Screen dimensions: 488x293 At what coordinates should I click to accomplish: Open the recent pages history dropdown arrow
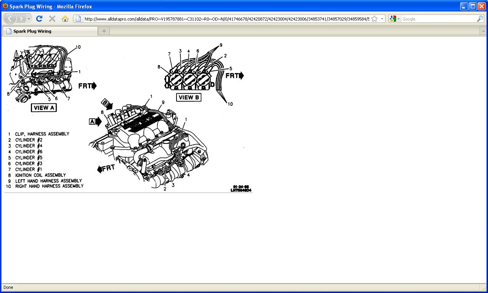pyautogui.click(x=29, y=19)
